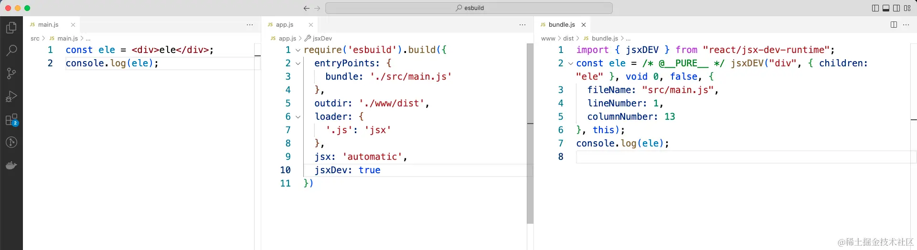Image resolution: width=917 pixels, height=250 pixels.
Task: Open the Explorer view in activity bar
Action: (x=11, y=28)
